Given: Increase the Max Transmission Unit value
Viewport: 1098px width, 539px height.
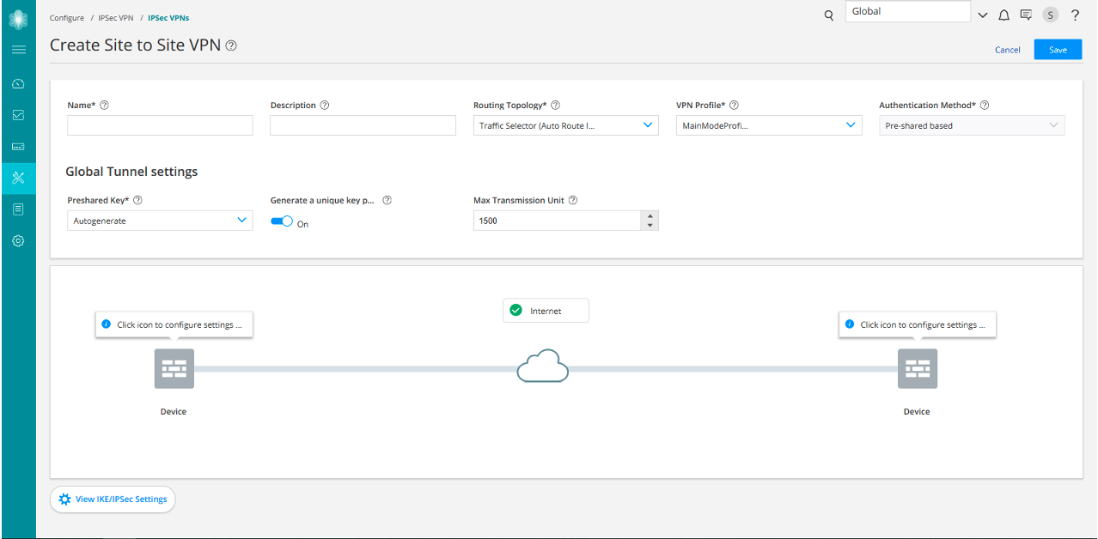Looking at the screenshot, I should coord(650,216).
